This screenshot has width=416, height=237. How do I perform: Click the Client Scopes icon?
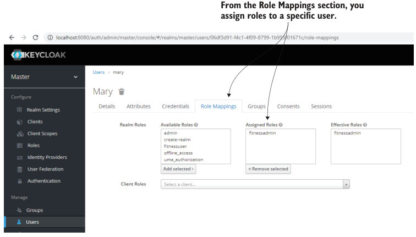[x=20, y=134]
